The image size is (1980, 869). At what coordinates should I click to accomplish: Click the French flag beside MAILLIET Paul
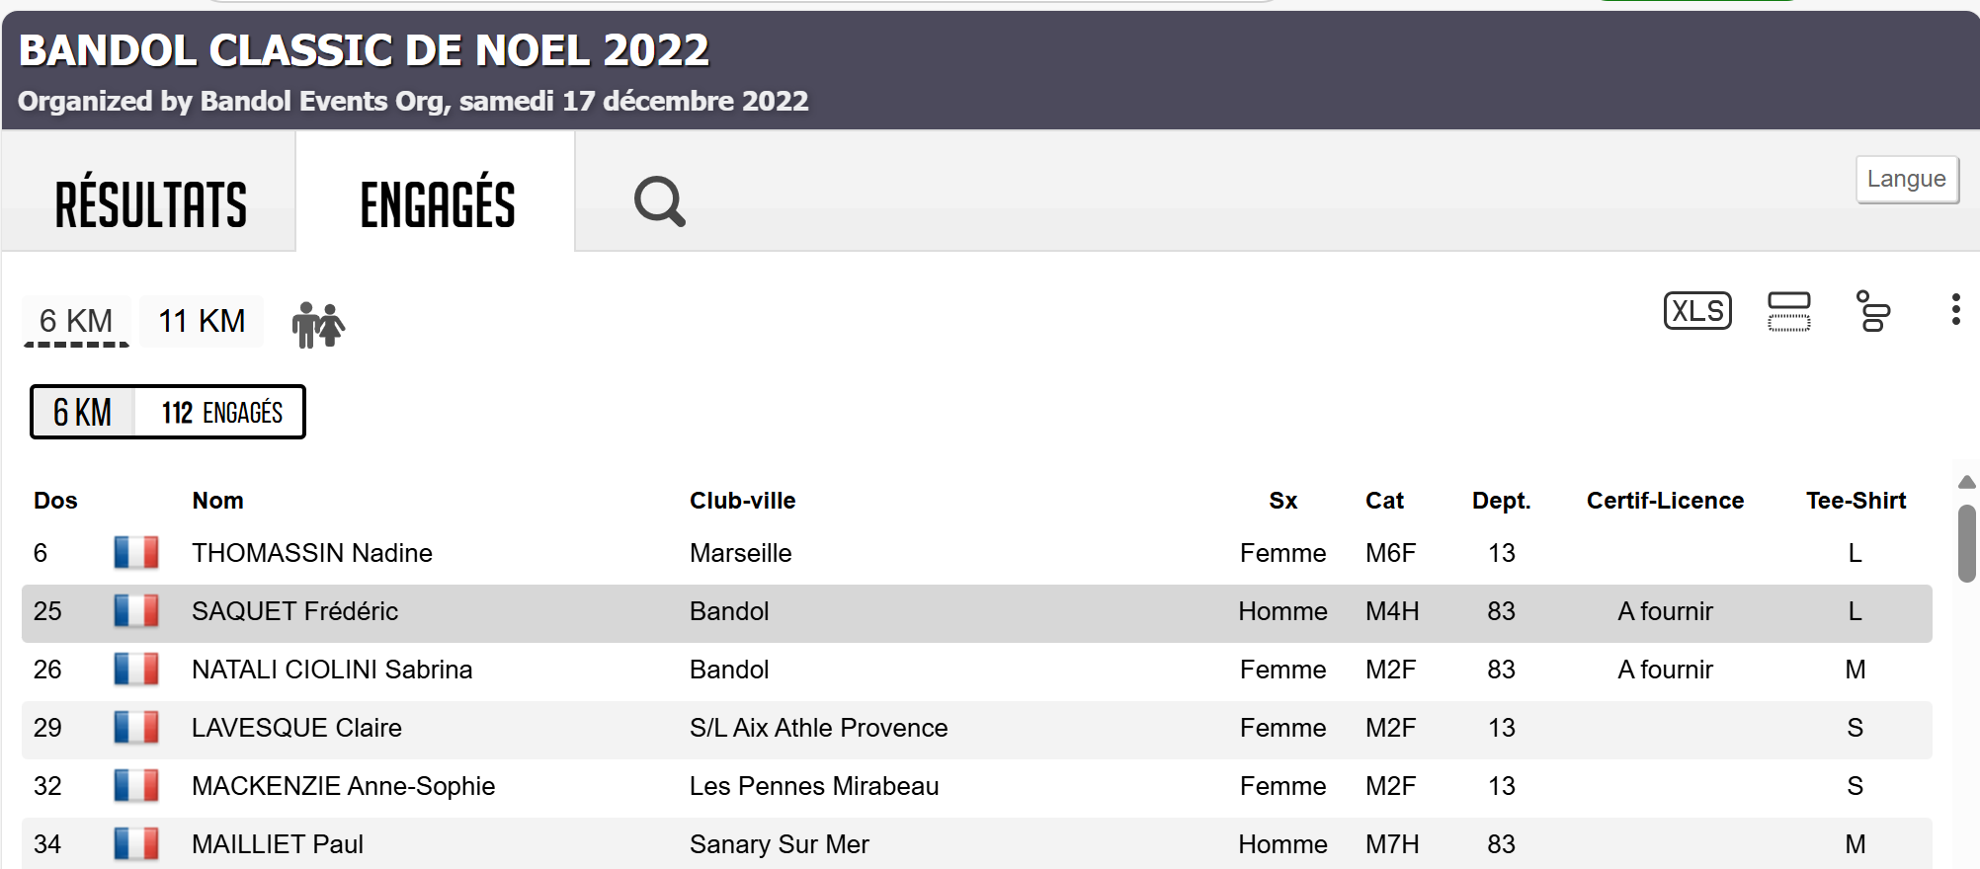coord(136,844)
